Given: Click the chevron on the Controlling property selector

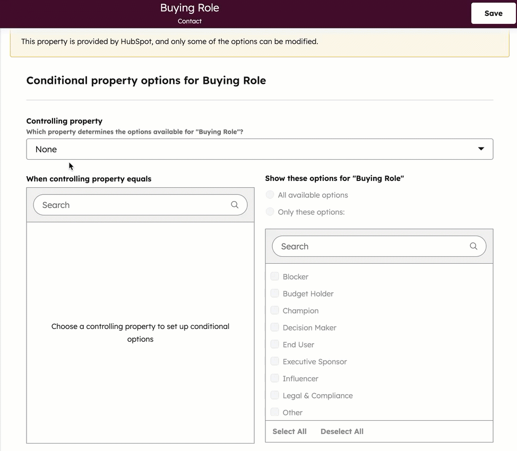Looking at the screenshot, I should click(x=481, y=149).
